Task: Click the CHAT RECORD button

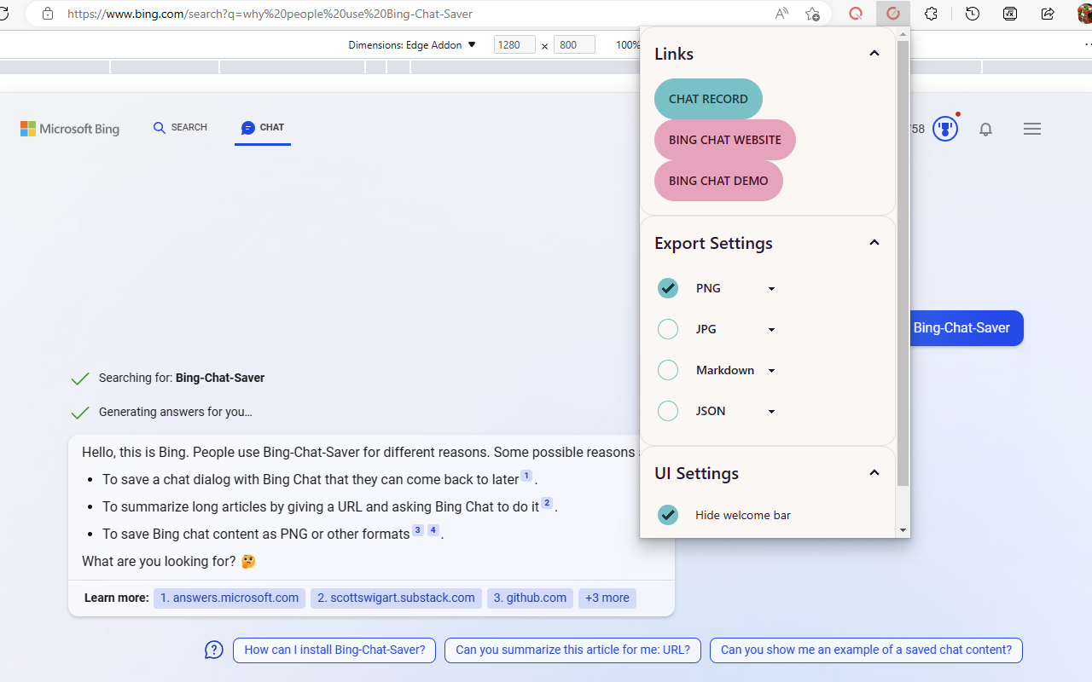Action: (708, 99)
